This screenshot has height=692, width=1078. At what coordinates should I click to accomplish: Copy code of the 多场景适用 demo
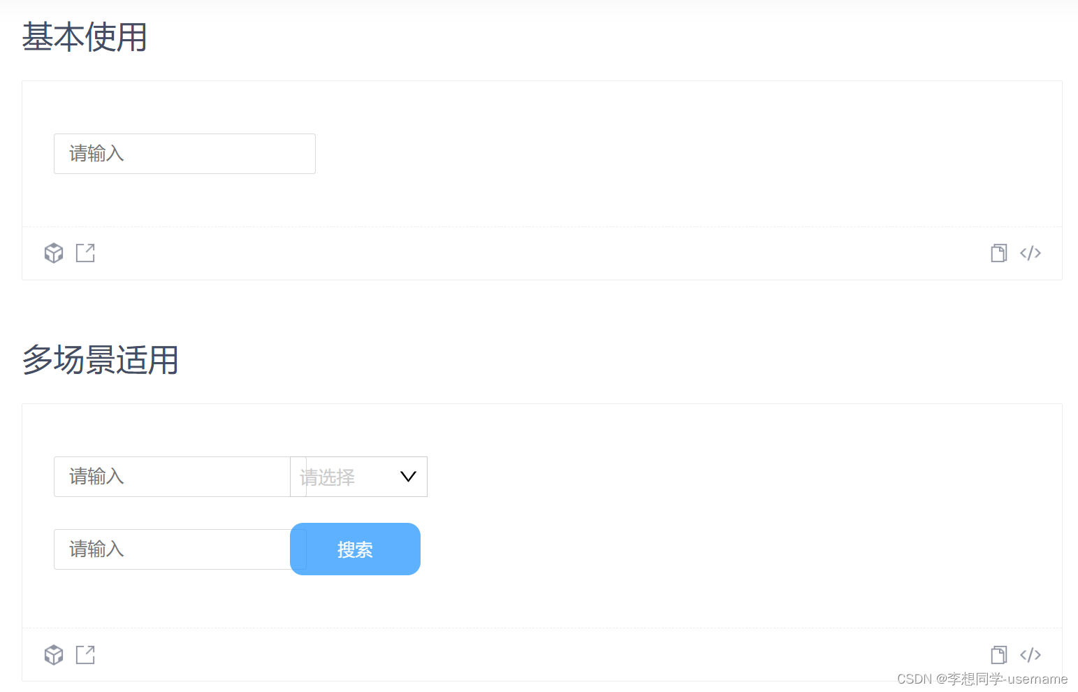click(x=999, y=655)
